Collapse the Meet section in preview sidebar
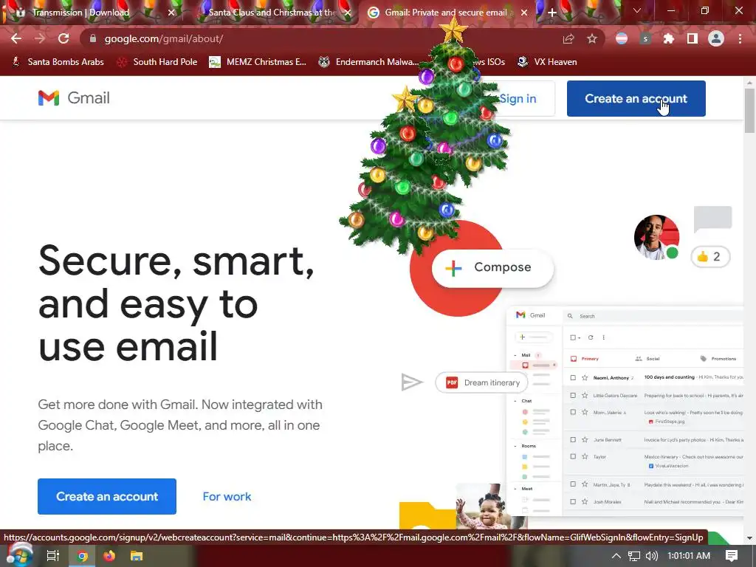The width and height of the screenshot is (756, 567). click(x=515, y=489)
